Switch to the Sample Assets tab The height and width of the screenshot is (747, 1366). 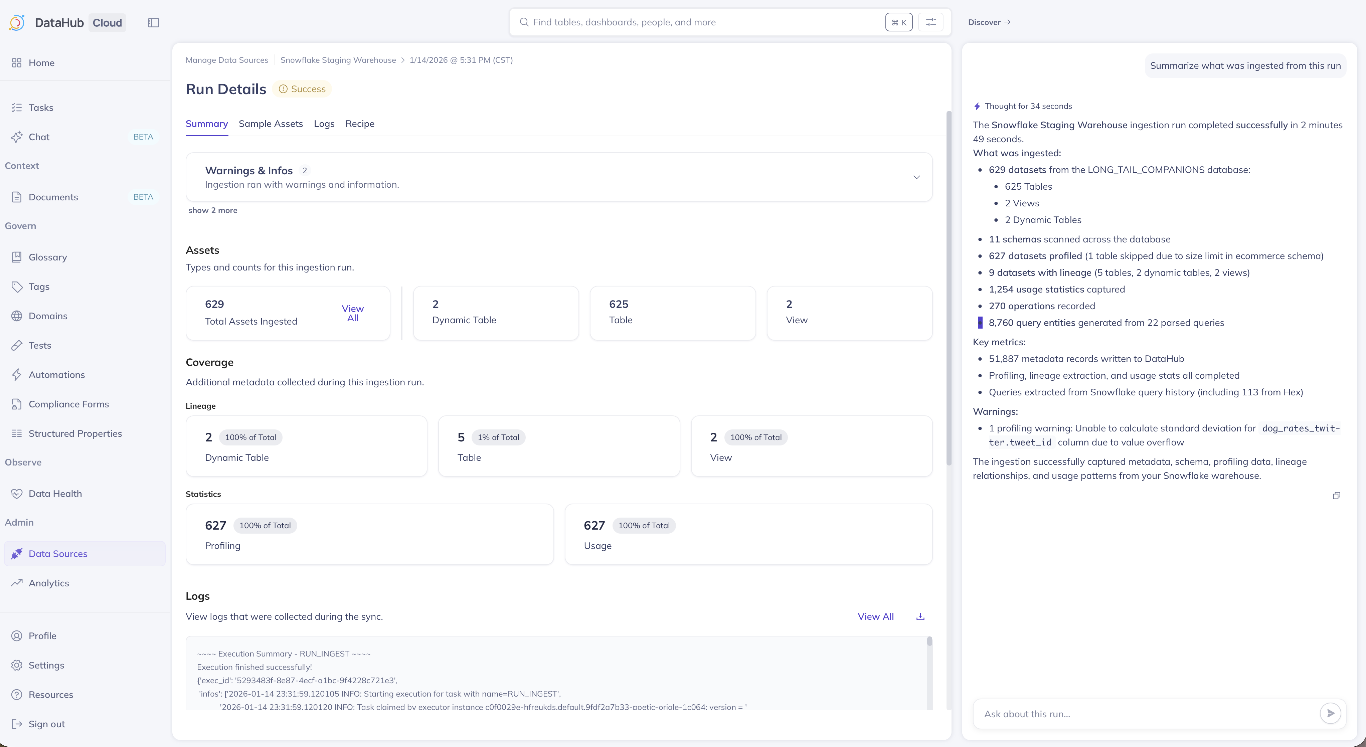(271, 124)
